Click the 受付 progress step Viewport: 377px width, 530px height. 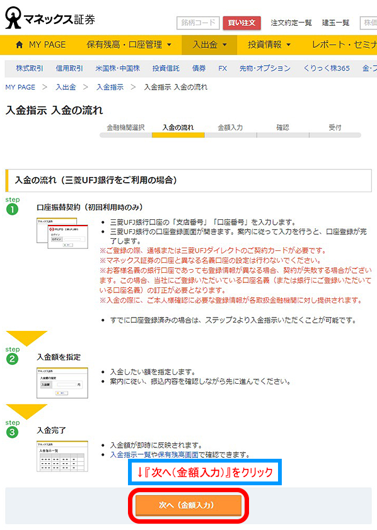(x=335, y=128)
